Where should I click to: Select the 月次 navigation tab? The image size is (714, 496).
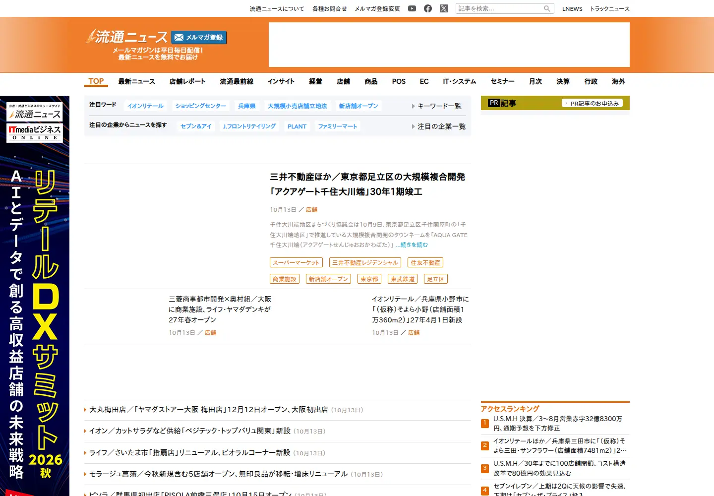pos(535,81)
